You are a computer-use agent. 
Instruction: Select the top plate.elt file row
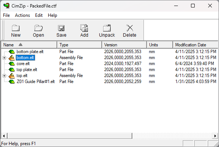pos(109,70)
